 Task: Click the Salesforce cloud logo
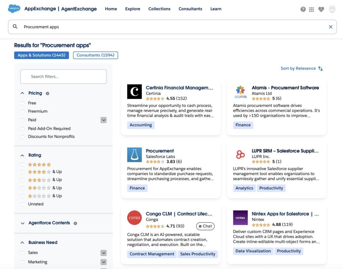pyautogui.click(x=13, y=9)
